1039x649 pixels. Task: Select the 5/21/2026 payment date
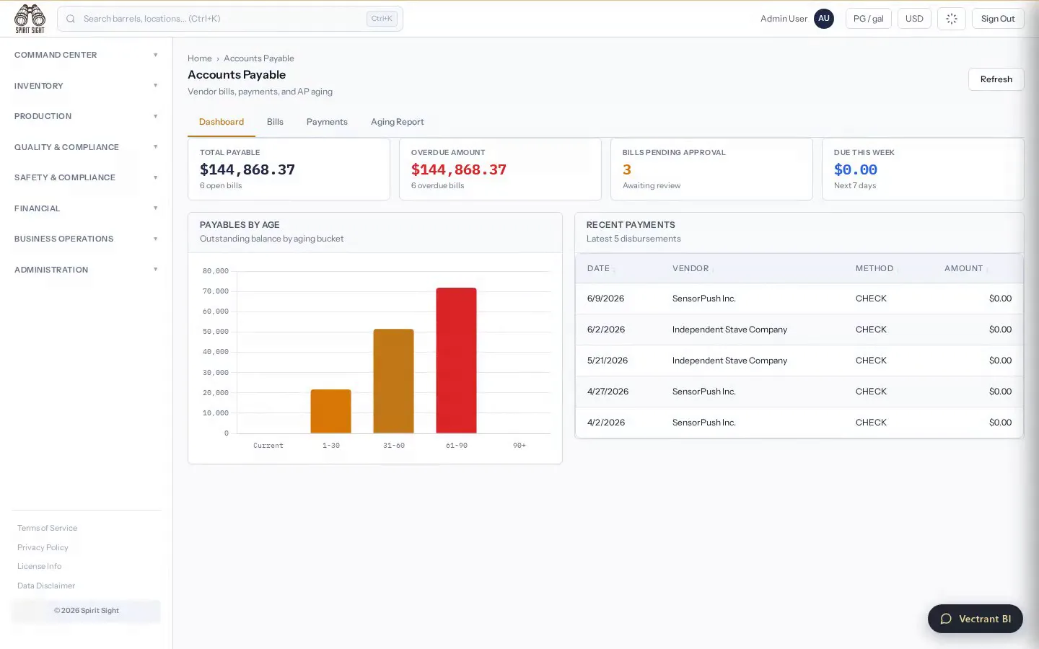pos(607,361)
